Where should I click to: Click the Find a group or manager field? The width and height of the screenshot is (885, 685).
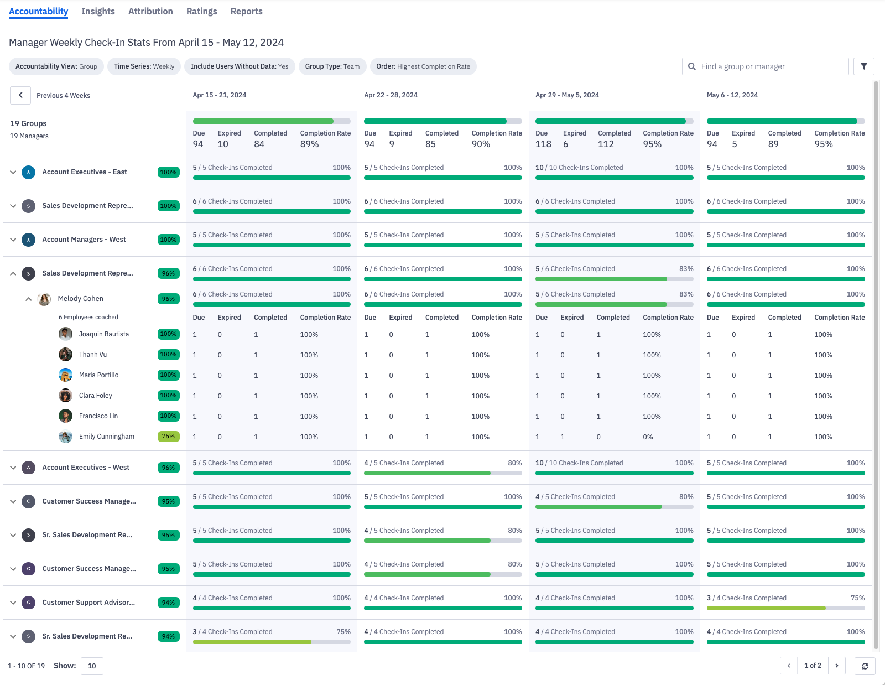[772, 66]
